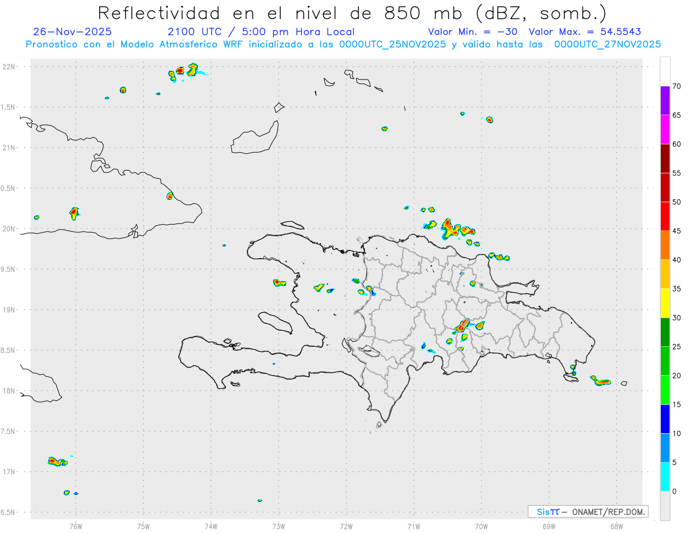Select the yellow 30–35 dBZ color band
This screenshot has height=534, width=692.
[665, 303]
